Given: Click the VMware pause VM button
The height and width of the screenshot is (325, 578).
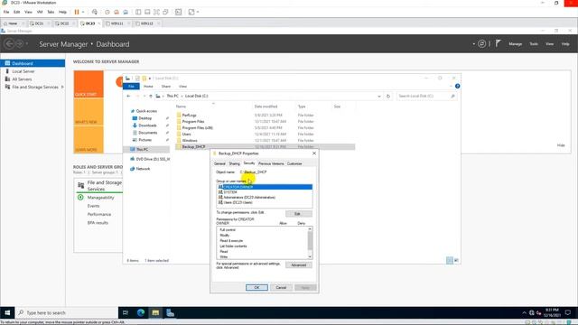Looking at the screenshot, I should pyautogui.click(x=77, y=12).
